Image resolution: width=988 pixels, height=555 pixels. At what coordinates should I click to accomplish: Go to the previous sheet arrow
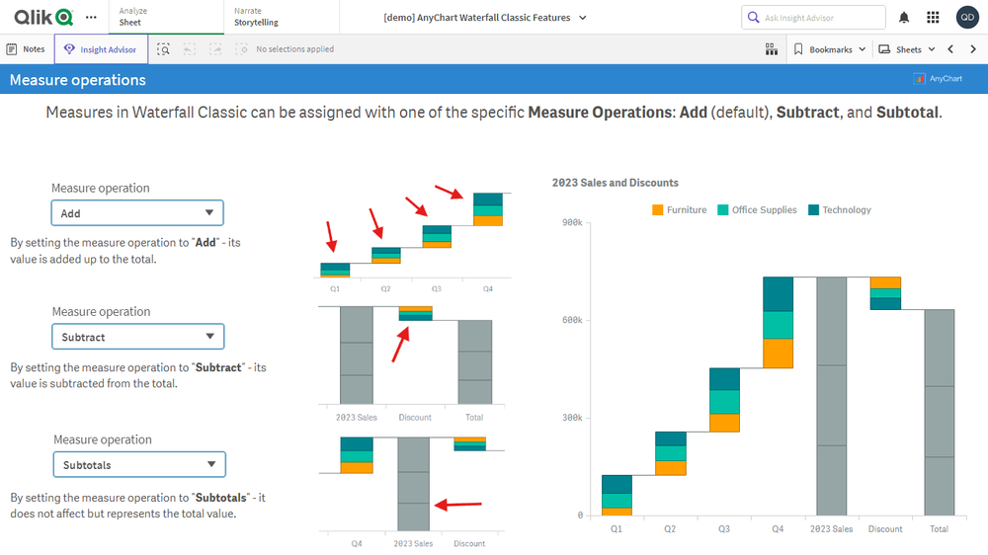950,49
